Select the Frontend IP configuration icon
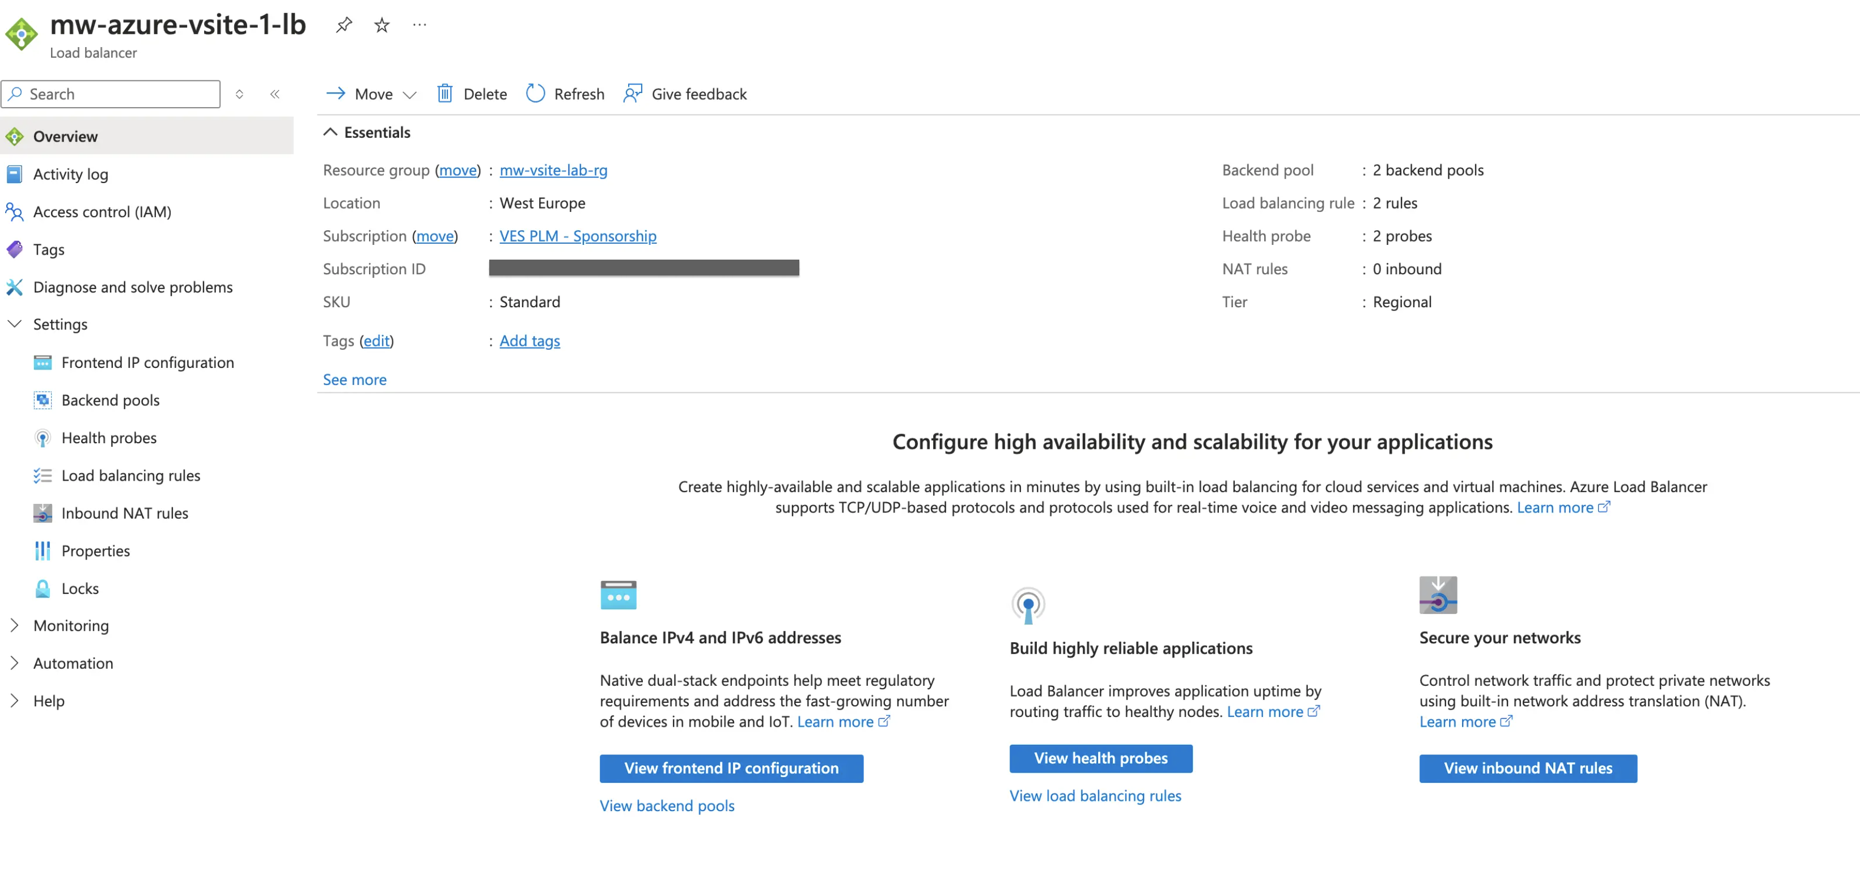The image size is (1860, 878). point(43,362)
